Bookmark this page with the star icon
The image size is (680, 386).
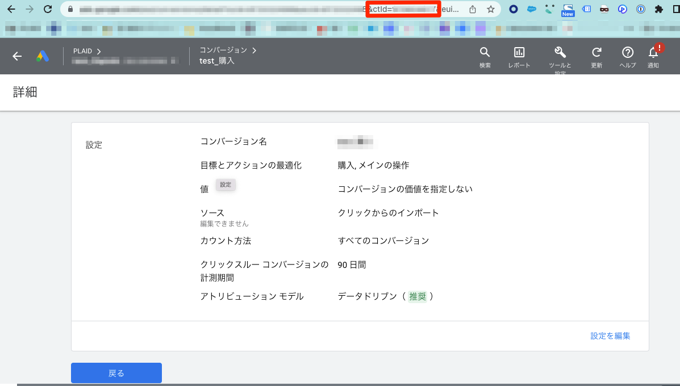point(490,9)
